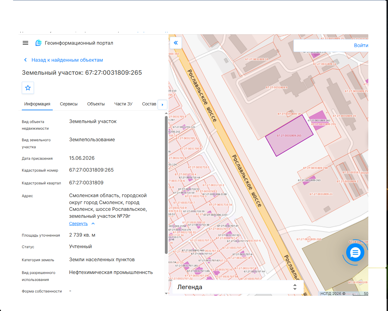Open the Состав tab

(x=149, y=104)
